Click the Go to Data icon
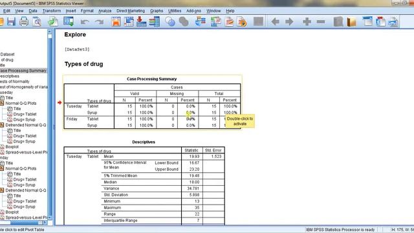 116,21
